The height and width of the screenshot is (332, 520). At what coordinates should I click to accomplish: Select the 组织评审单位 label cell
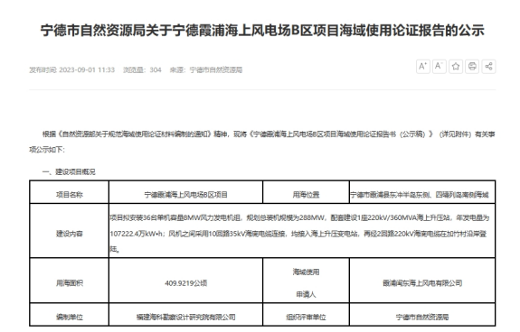[x=306, y=315]
